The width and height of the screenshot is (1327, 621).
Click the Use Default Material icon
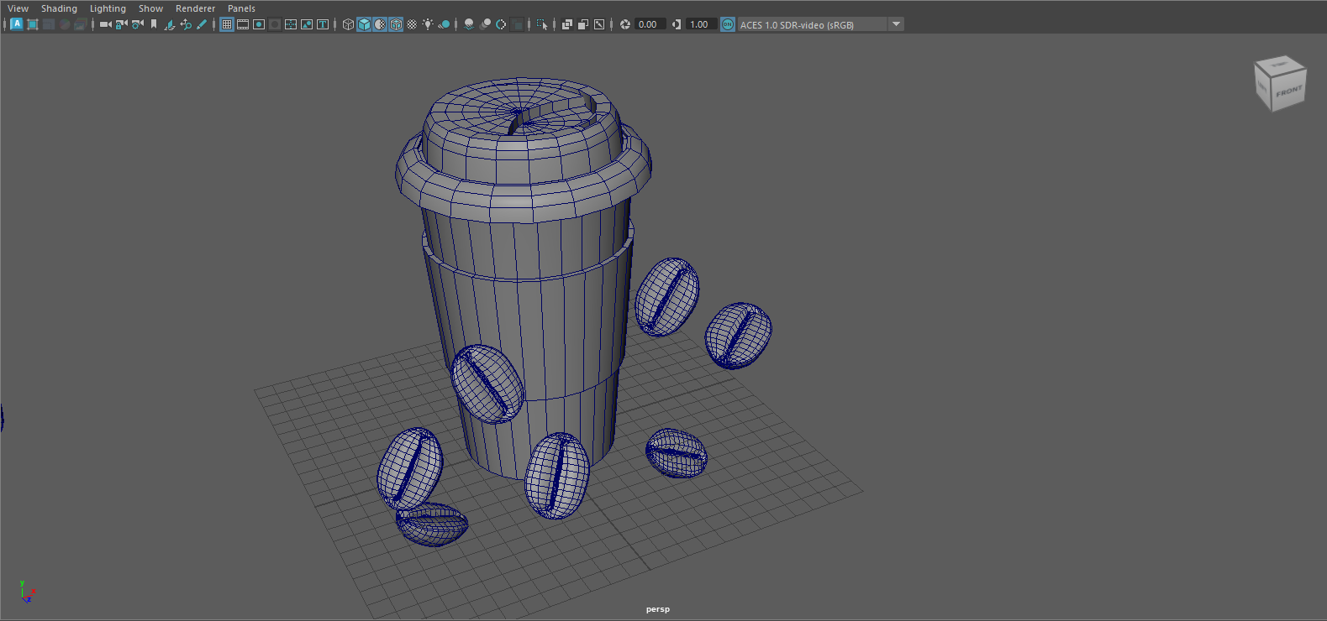pyautogui.click(x=380, y=24)
